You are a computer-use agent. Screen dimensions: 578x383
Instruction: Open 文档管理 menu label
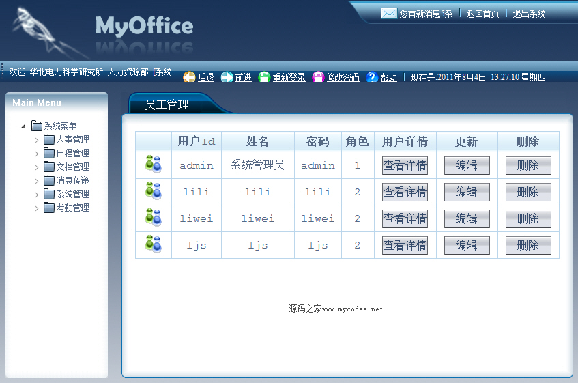click(72, 167)
